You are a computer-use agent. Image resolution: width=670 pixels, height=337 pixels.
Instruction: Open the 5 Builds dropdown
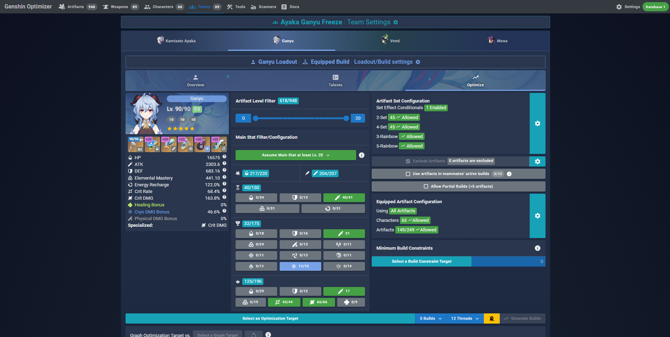[x=431, y=318]
